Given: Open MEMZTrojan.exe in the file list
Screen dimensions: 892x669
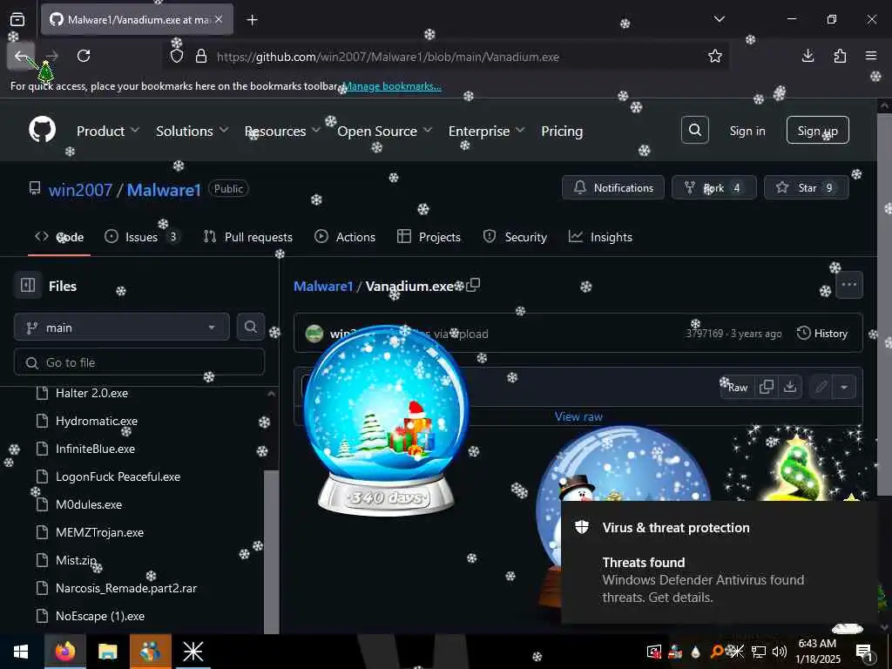Looking at the screenshot, I should [99, 532].
